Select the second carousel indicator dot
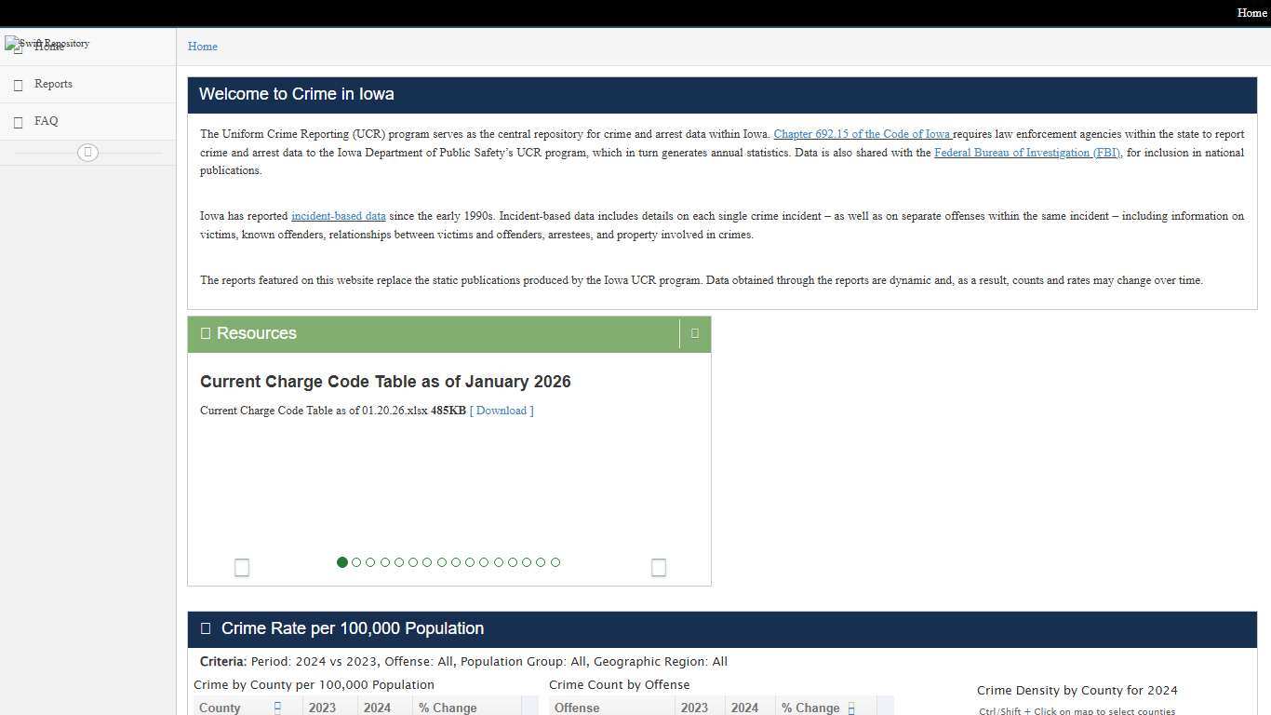The height and width of the screenshot is (715, 1271). pos(356,562)
